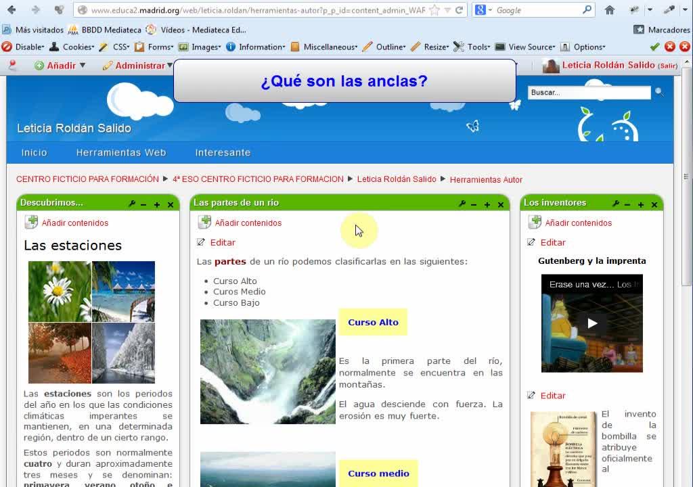Close the Los inventores portlet

coord(654,205)
